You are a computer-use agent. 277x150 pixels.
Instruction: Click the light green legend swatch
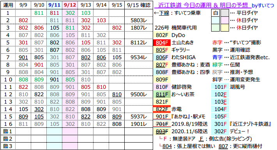click(x=215, y=28)
